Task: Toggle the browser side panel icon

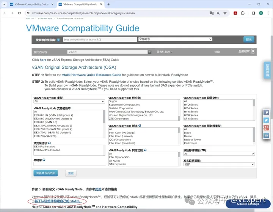Action: (254, 13)
